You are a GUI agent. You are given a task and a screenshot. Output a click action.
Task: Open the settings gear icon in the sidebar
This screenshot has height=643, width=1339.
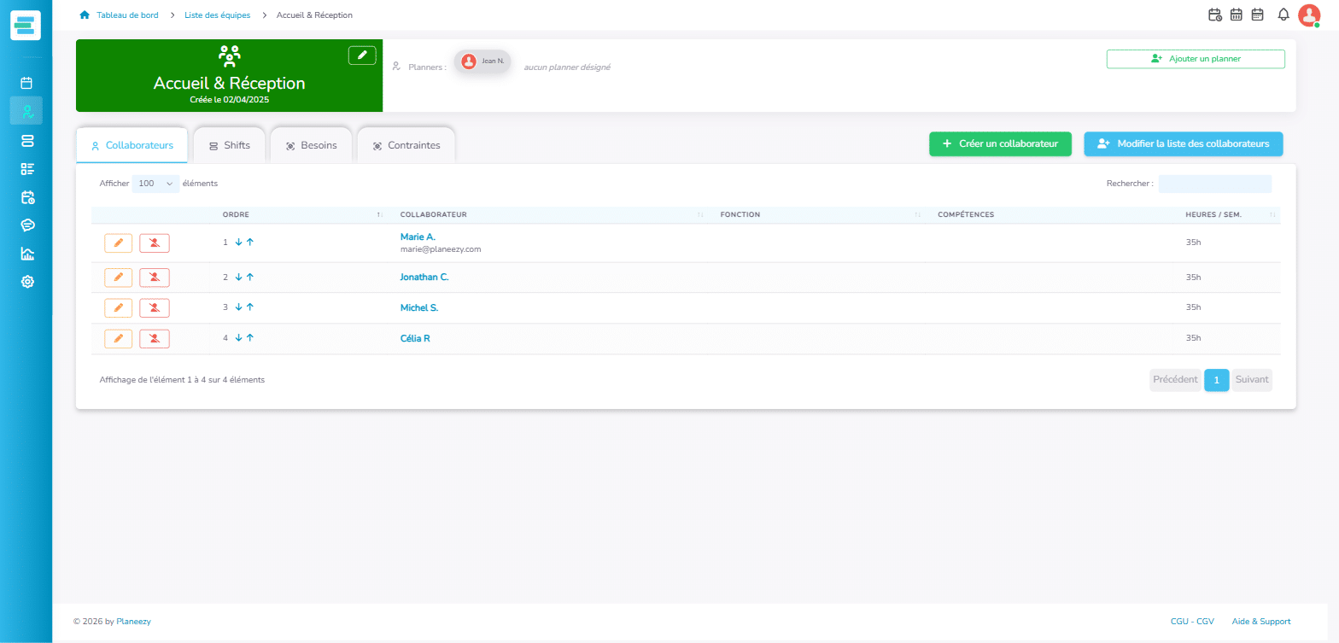point(26,281)
